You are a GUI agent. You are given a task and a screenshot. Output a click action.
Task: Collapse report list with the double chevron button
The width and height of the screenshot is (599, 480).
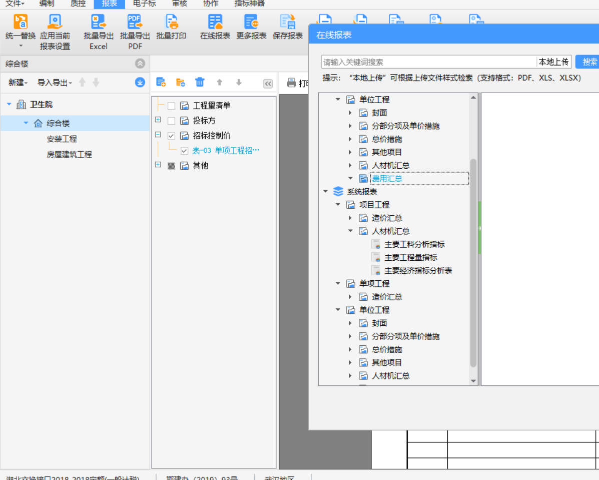pos(268,84)
